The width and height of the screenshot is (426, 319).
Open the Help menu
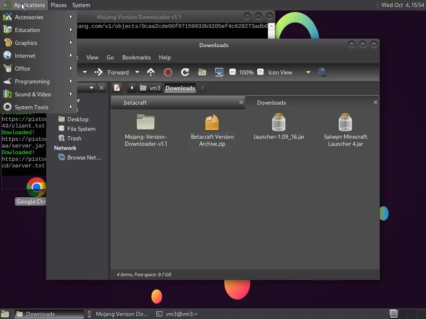click(x=165, y=57)
